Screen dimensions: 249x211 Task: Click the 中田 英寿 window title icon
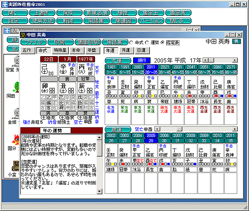tap(23, 35)
